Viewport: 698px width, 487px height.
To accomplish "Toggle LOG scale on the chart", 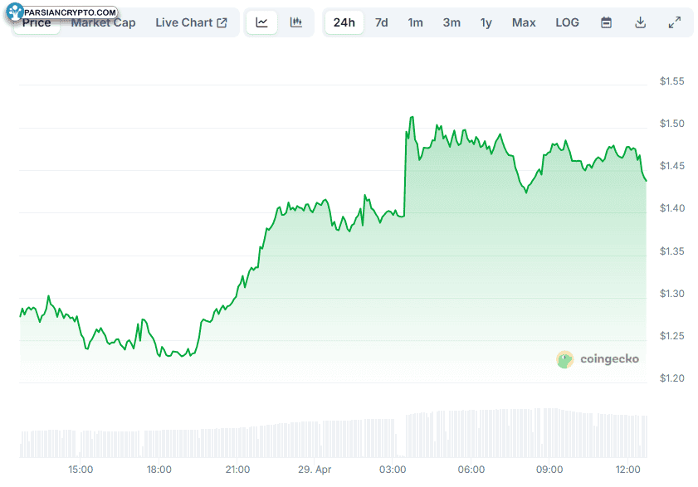I will click(567, 22).
